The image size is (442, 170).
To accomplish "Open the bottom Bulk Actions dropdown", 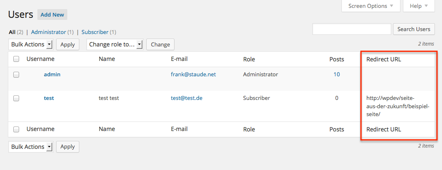I will pyautogui.click(x=31, y=147).
